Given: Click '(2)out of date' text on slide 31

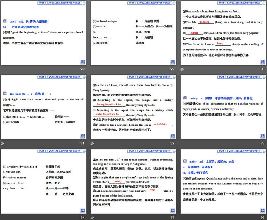Looking at the screenshot, I should tap(11, 122).
